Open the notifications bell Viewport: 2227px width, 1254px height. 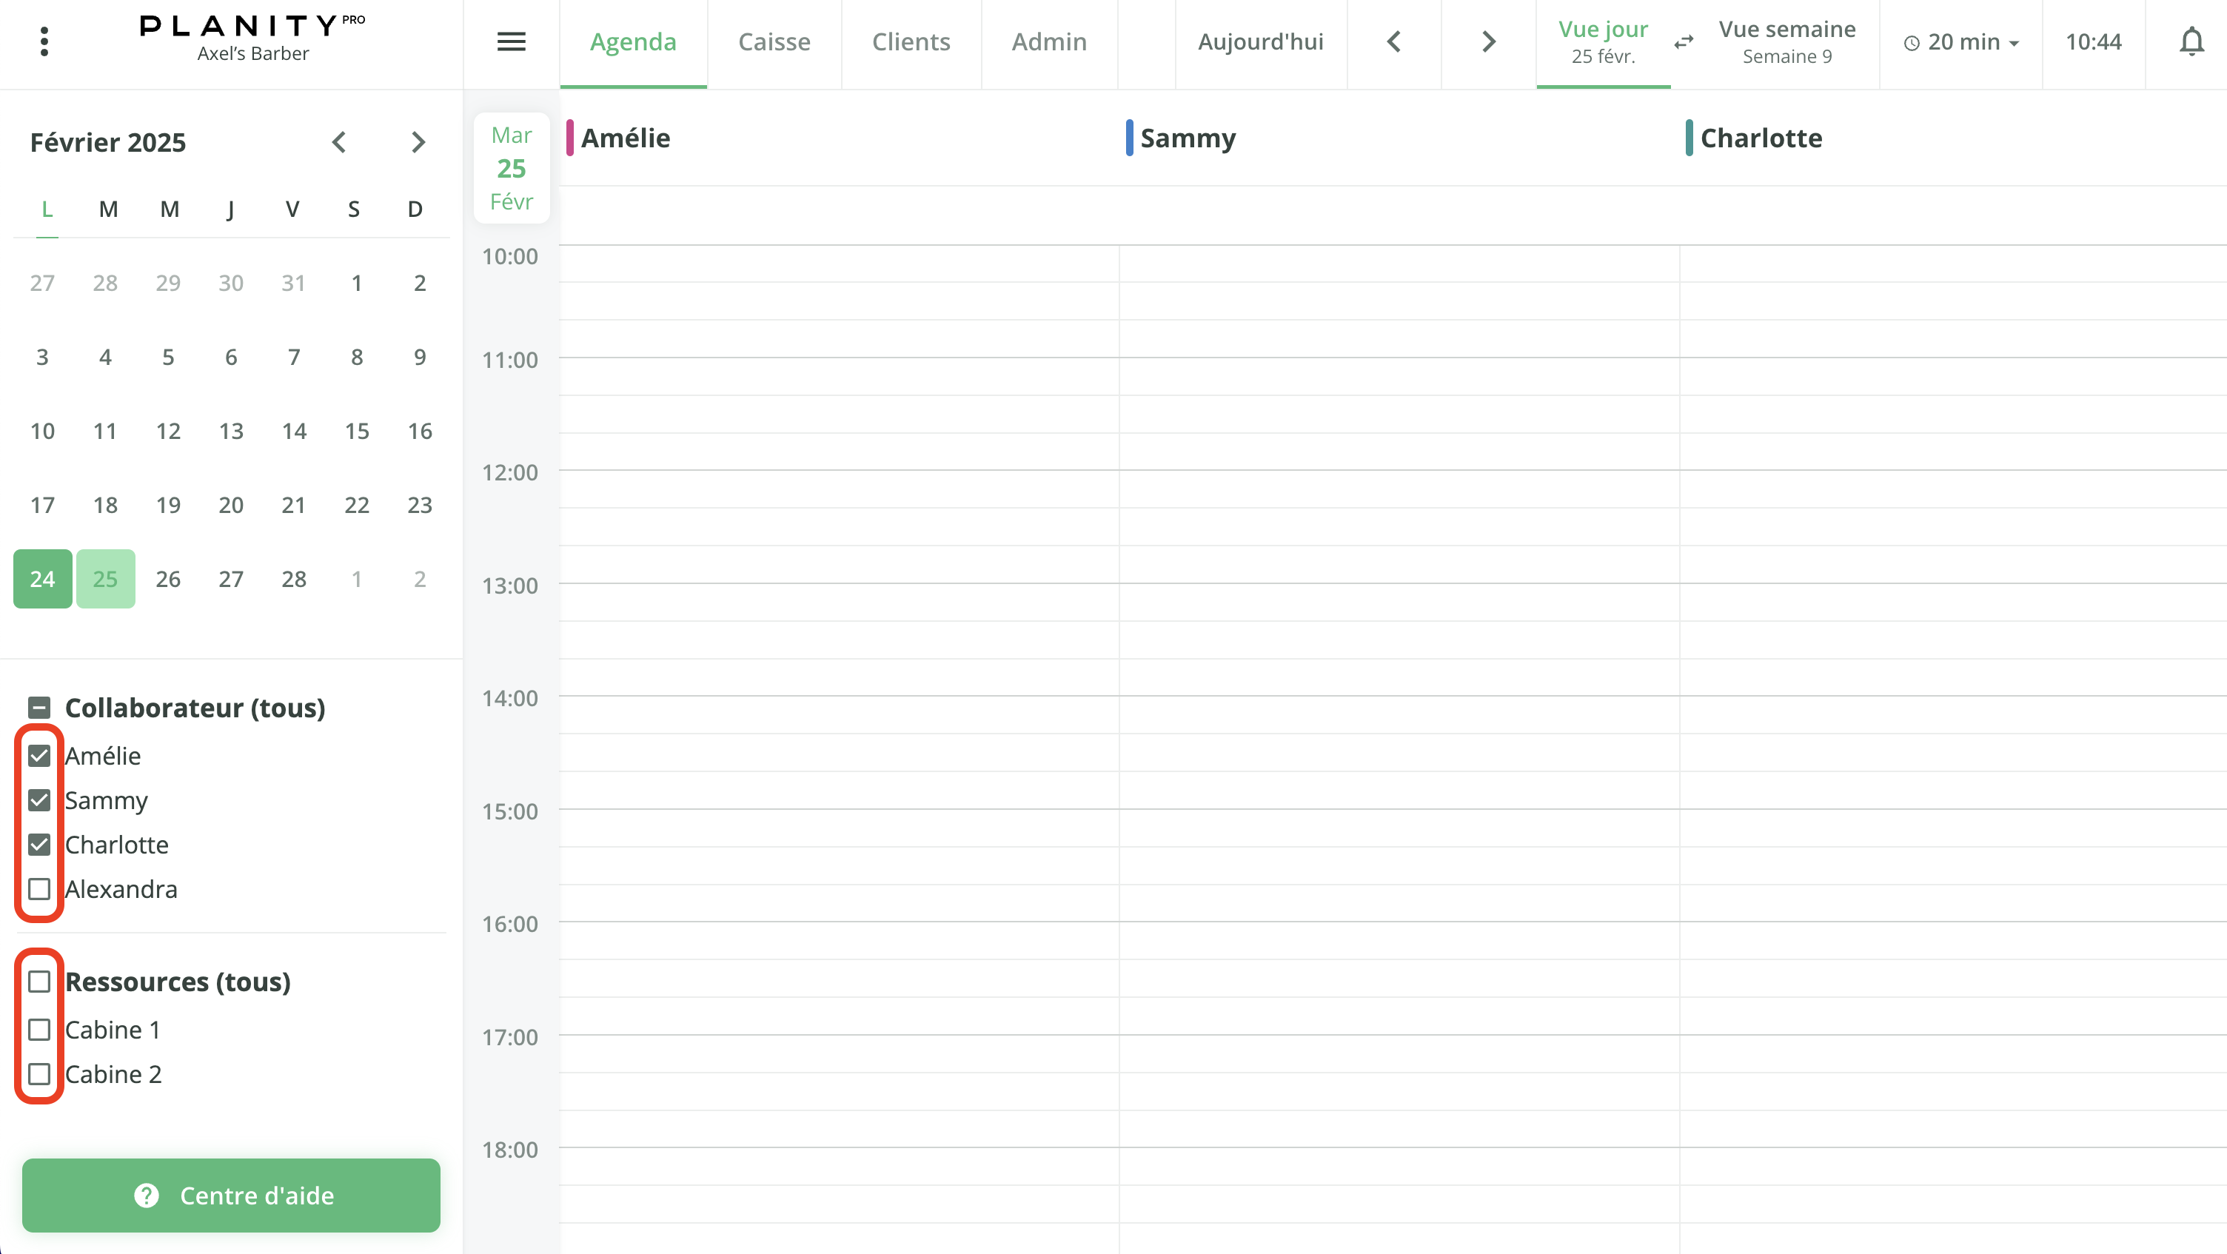[x=2191, y=41]
